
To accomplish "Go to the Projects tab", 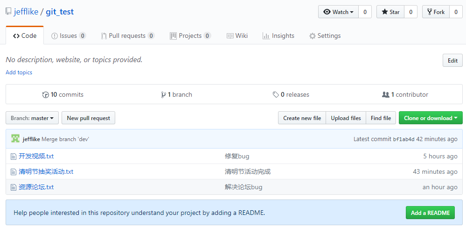I will pyautogui.click(x=190, y=36).
